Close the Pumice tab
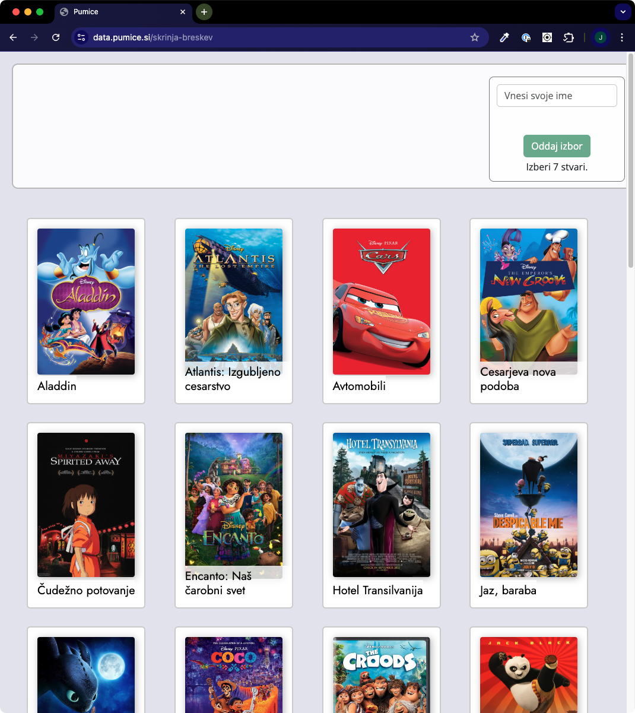The width and height of the screenshot is (635, 713). [183, 12]
